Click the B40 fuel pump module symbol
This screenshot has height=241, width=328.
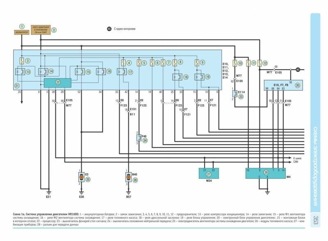(x=128, y=178)
